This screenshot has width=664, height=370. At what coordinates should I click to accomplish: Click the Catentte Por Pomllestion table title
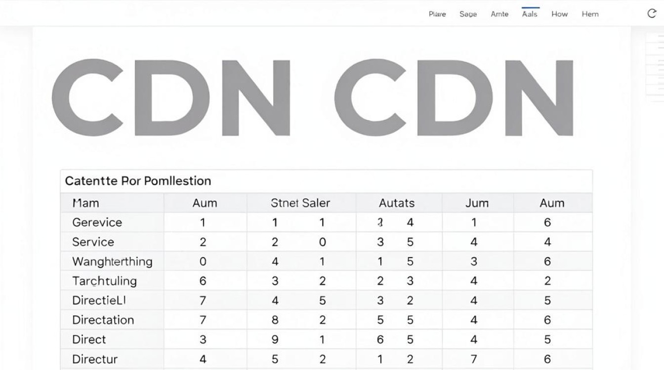tap(138, 181)
